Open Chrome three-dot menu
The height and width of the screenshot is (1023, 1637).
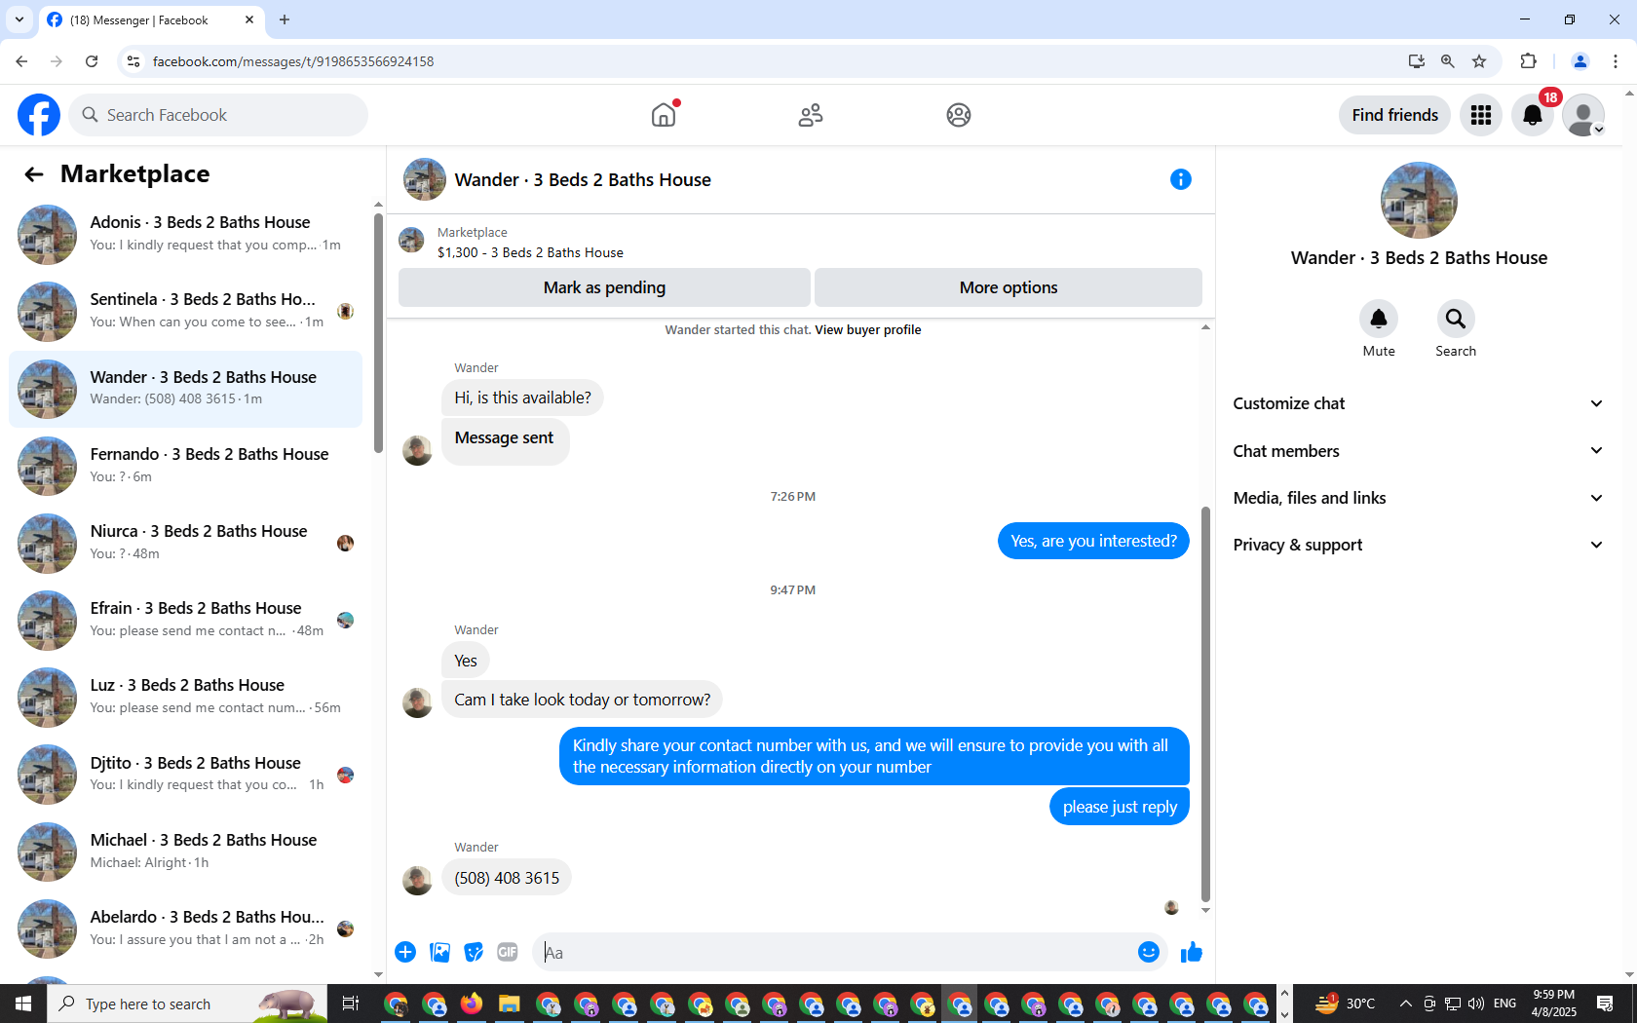[x=1616, y=61]
